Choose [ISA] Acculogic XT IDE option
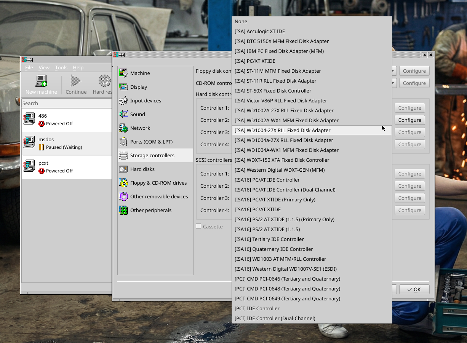Screen dimensions: 467x343 pos(312,31)
